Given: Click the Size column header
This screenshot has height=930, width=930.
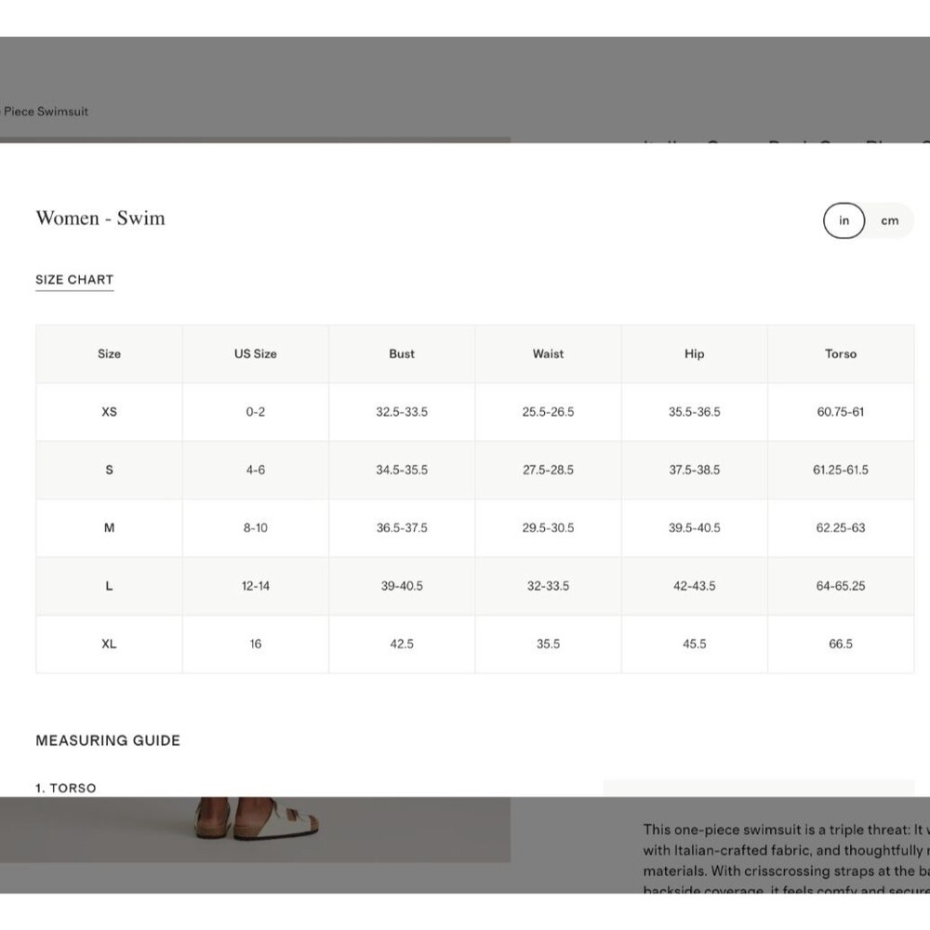Looking at the screenshot, I should click(109, 354).
